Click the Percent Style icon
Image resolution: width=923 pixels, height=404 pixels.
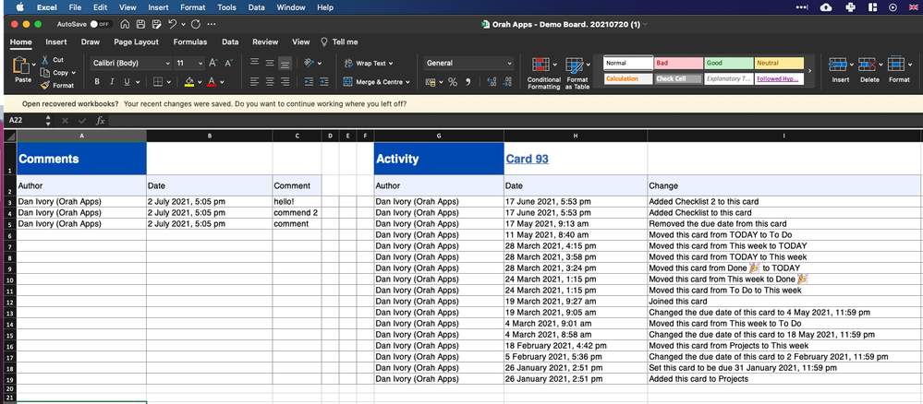(x=453, y=82)
